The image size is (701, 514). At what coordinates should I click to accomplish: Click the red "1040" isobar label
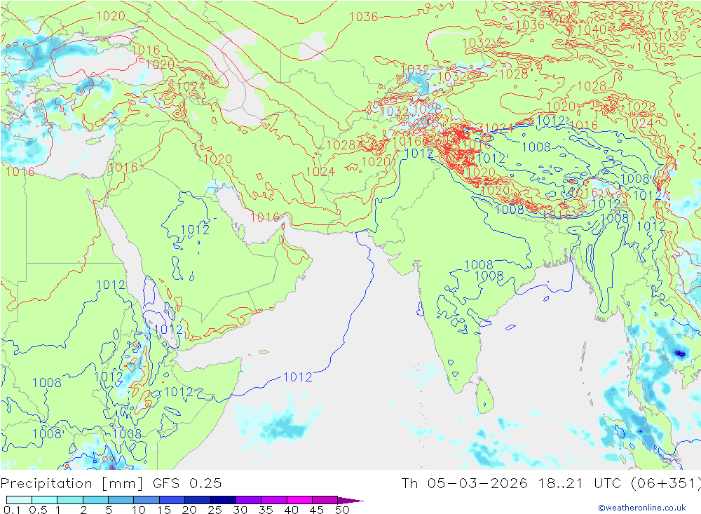click(592, 29)
